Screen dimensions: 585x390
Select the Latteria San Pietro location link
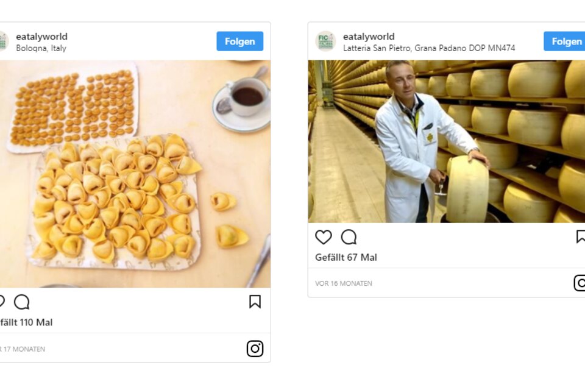(428, 48)
